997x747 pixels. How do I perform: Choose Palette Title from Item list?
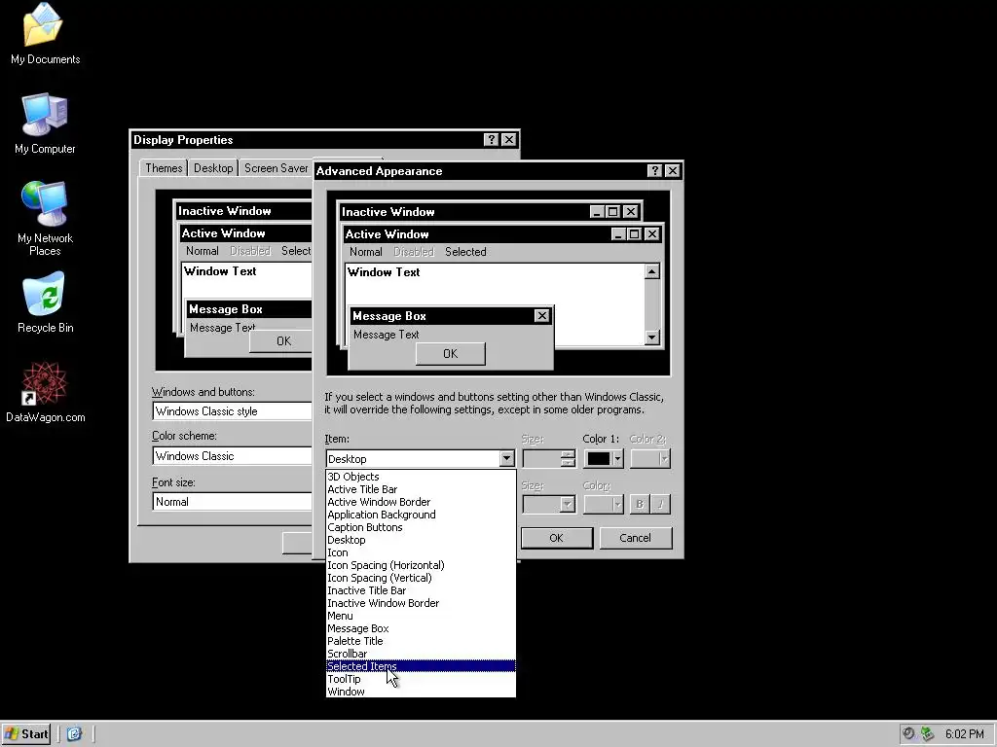[x=421, y=642]
